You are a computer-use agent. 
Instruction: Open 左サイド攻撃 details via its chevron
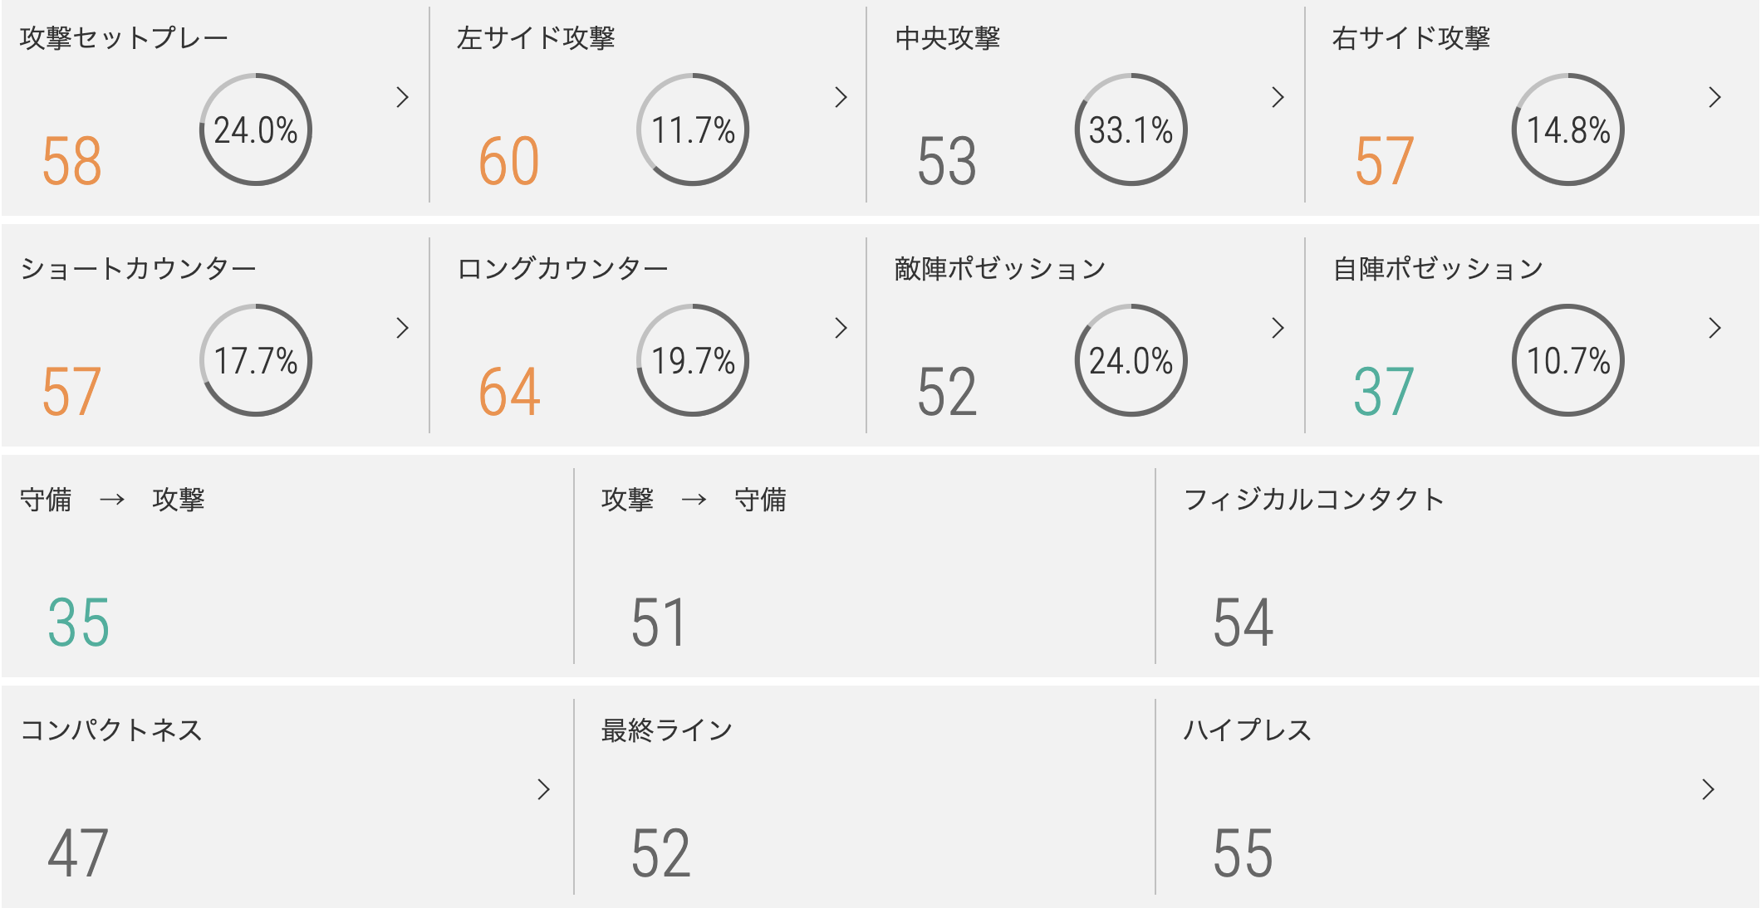pos(841,97)
